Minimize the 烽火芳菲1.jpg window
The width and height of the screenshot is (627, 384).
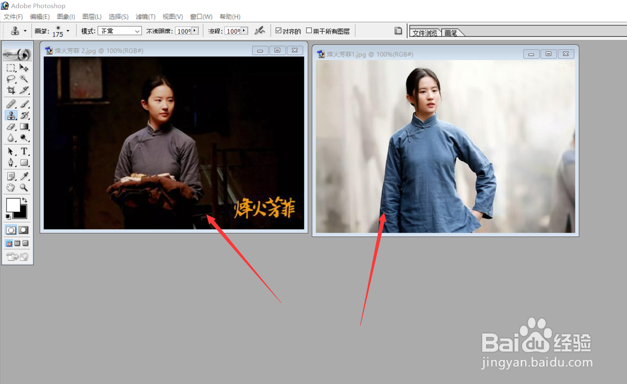(x=531, y=54)
